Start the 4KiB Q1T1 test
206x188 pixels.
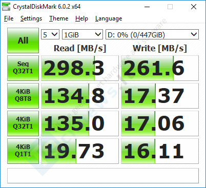pos(23,151)
